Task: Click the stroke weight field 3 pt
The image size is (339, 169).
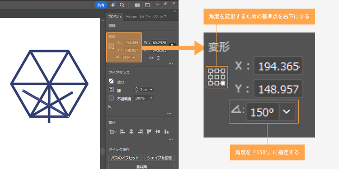Action: click(143, 90)
